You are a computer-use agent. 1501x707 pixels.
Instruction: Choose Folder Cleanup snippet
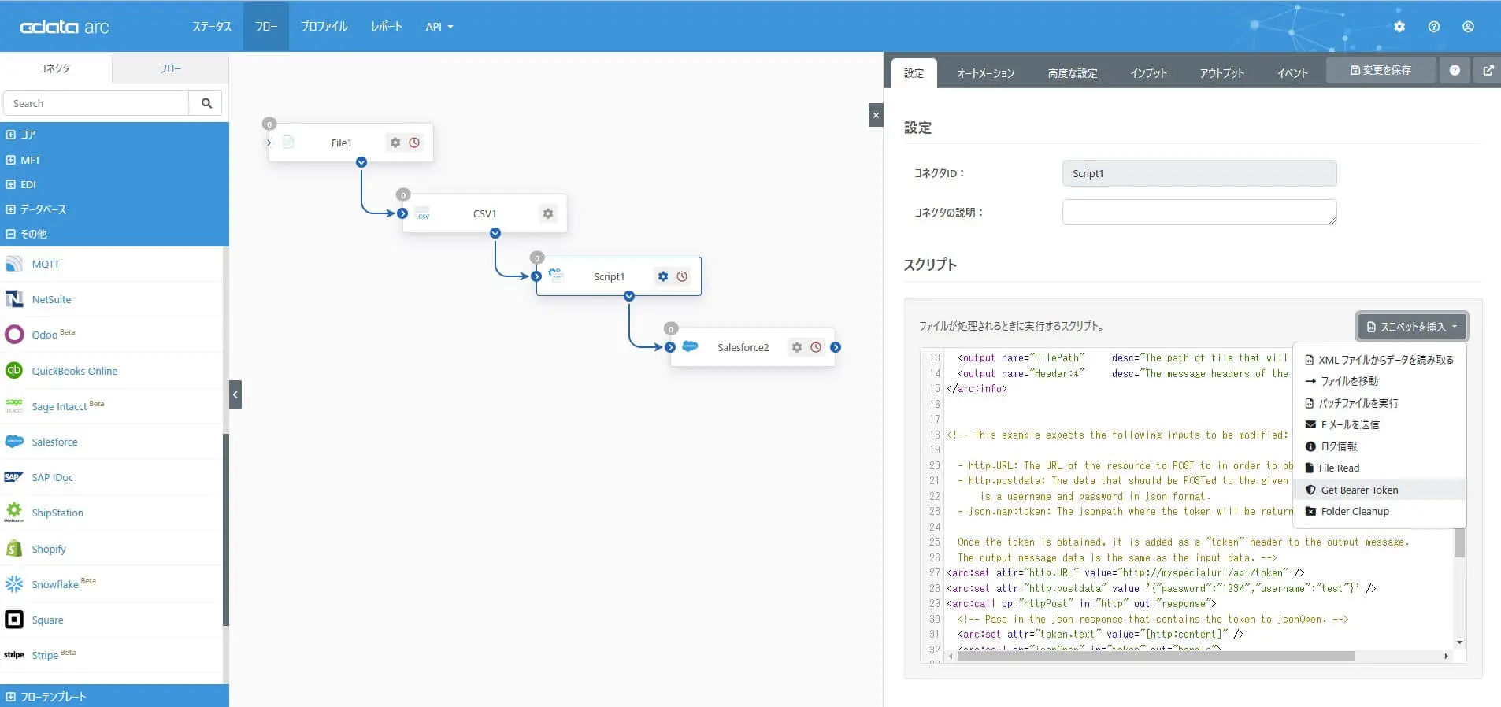(x=1380, y=511)
